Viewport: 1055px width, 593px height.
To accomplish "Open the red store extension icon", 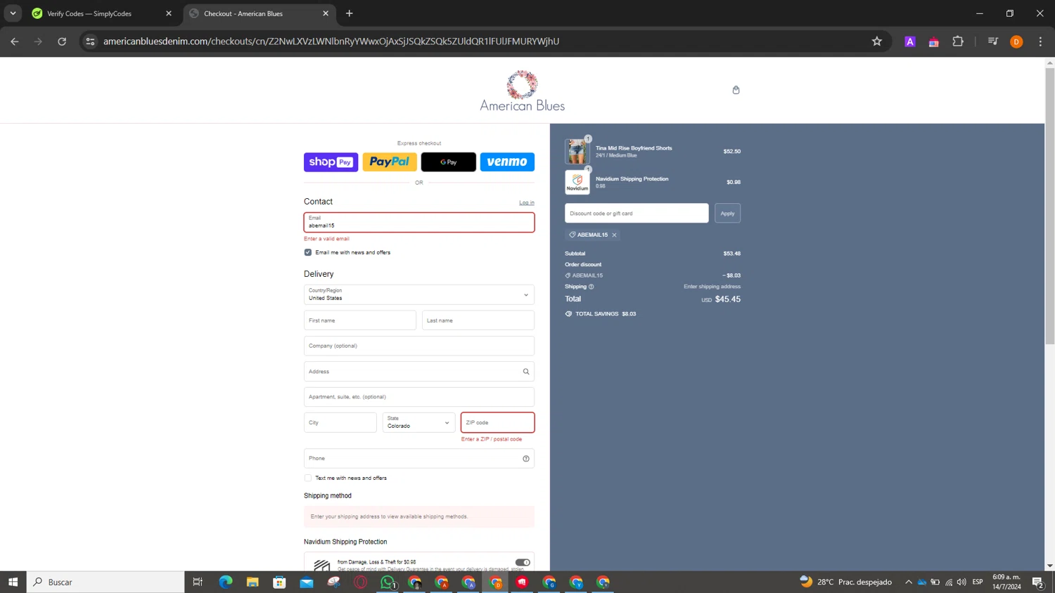I will 933,41.
